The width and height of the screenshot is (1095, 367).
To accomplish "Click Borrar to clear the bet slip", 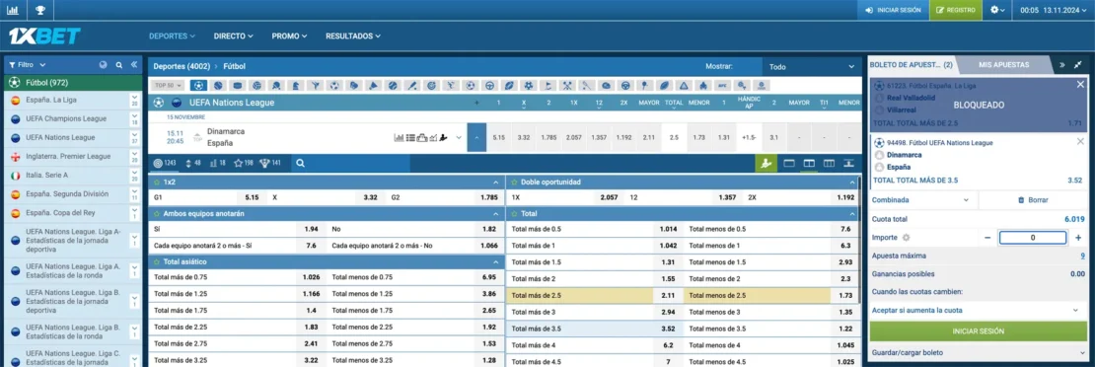I will (1033, 200).
